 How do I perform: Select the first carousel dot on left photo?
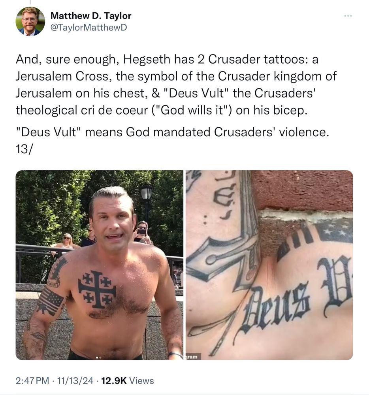[x=97, y=357]
